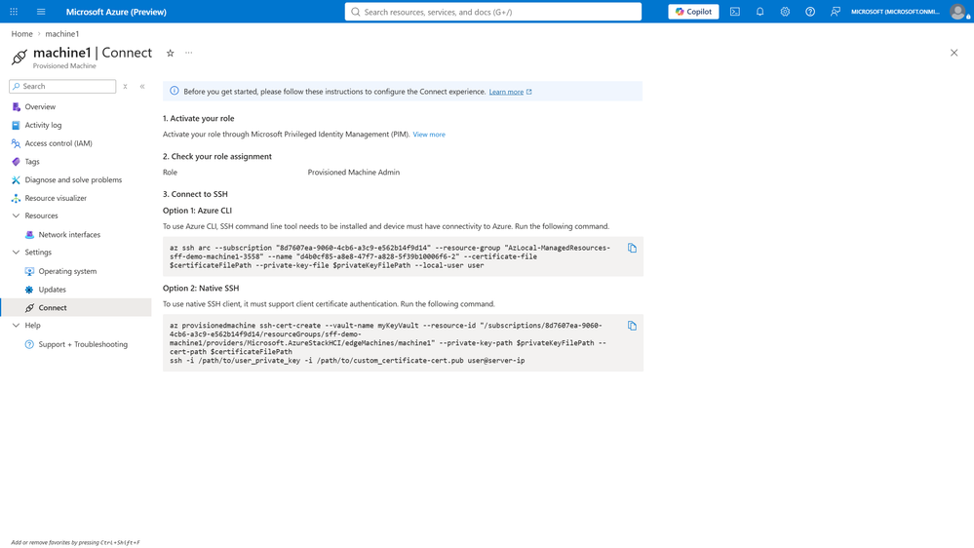The height and width of the screenshot is (548, 974).
Task: Collapse the Settings section chevron
Action: pyautogui.click(x=17, y=253)
